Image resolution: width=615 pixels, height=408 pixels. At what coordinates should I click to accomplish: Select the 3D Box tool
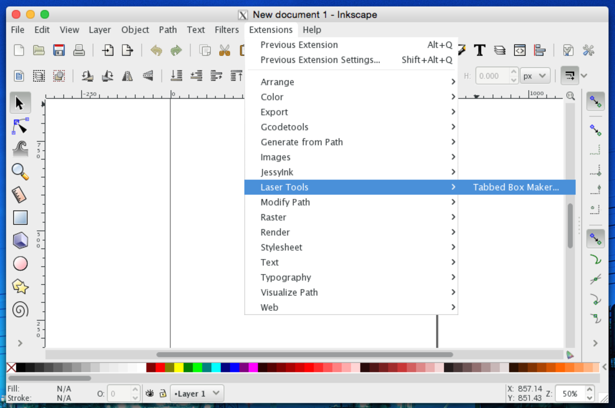pos(20,240)
